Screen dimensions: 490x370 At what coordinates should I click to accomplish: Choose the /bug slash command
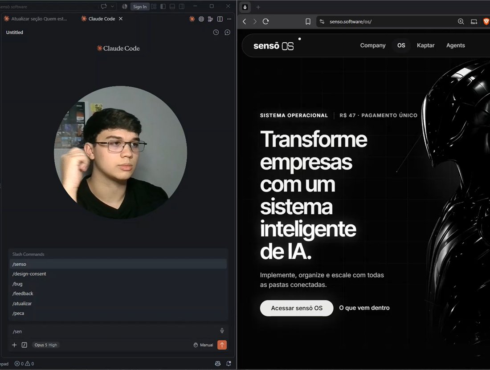coord(118,284)
